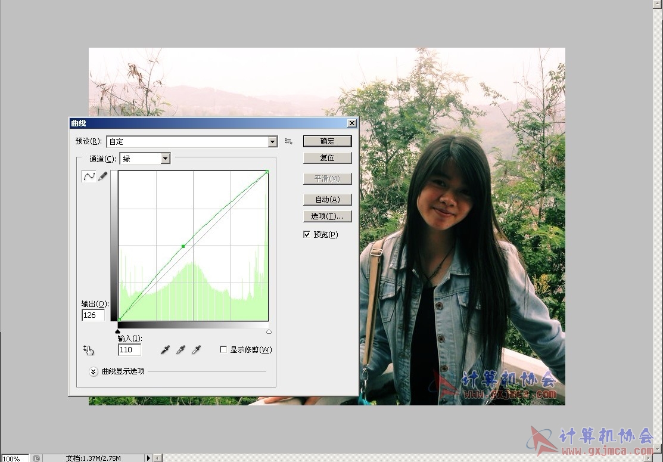
Task: Click the Auto (自动) button
Action: (x=327, y=199)
